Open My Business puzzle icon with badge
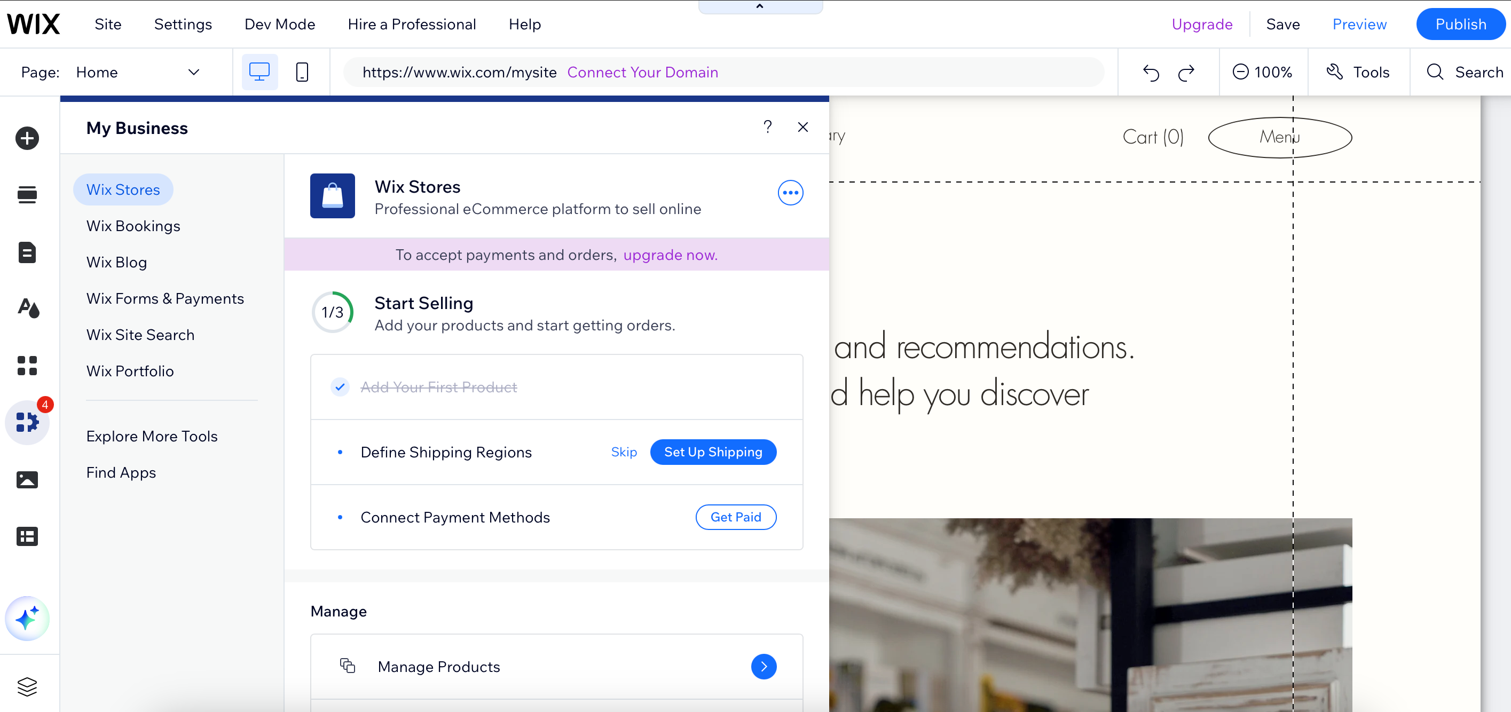Viewport: 1511px width, 712px height. click(x=27, y=422)
